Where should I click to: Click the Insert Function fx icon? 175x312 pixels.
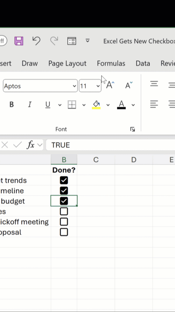pos(31,145)
